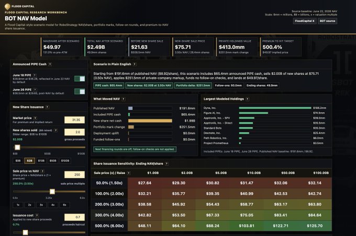Open help icon next to New Share Issuance
Screen dimensions: 356x236
pyautogui.click(x=47, y=107)
